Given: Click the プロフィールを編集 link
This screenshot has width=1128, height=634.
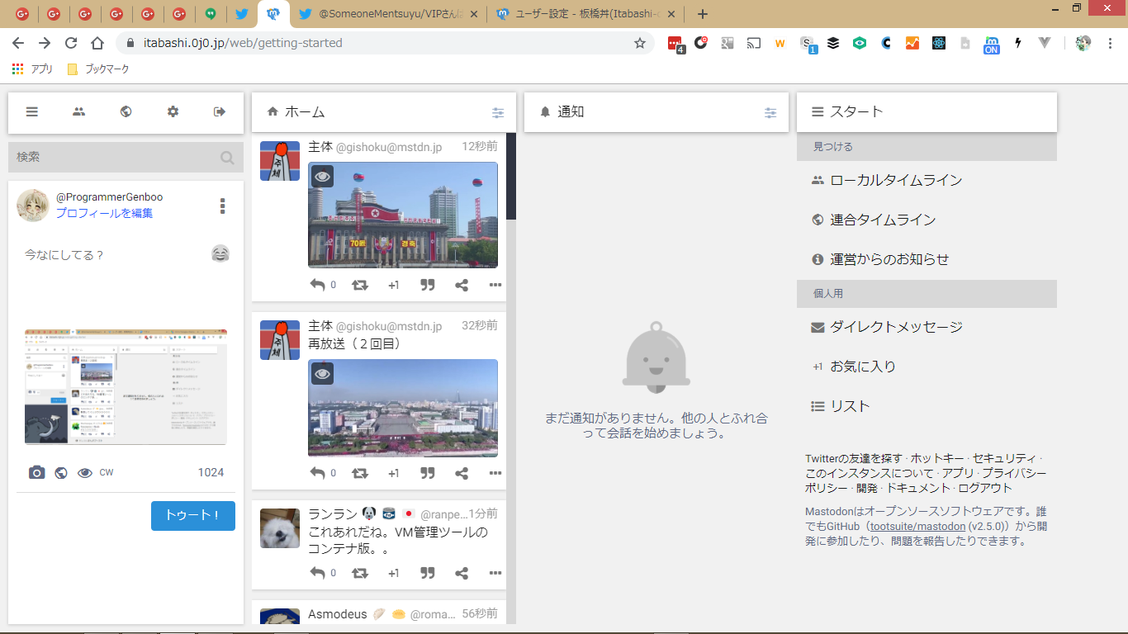Looking at the screenshot, I should [x=104, y=213].
